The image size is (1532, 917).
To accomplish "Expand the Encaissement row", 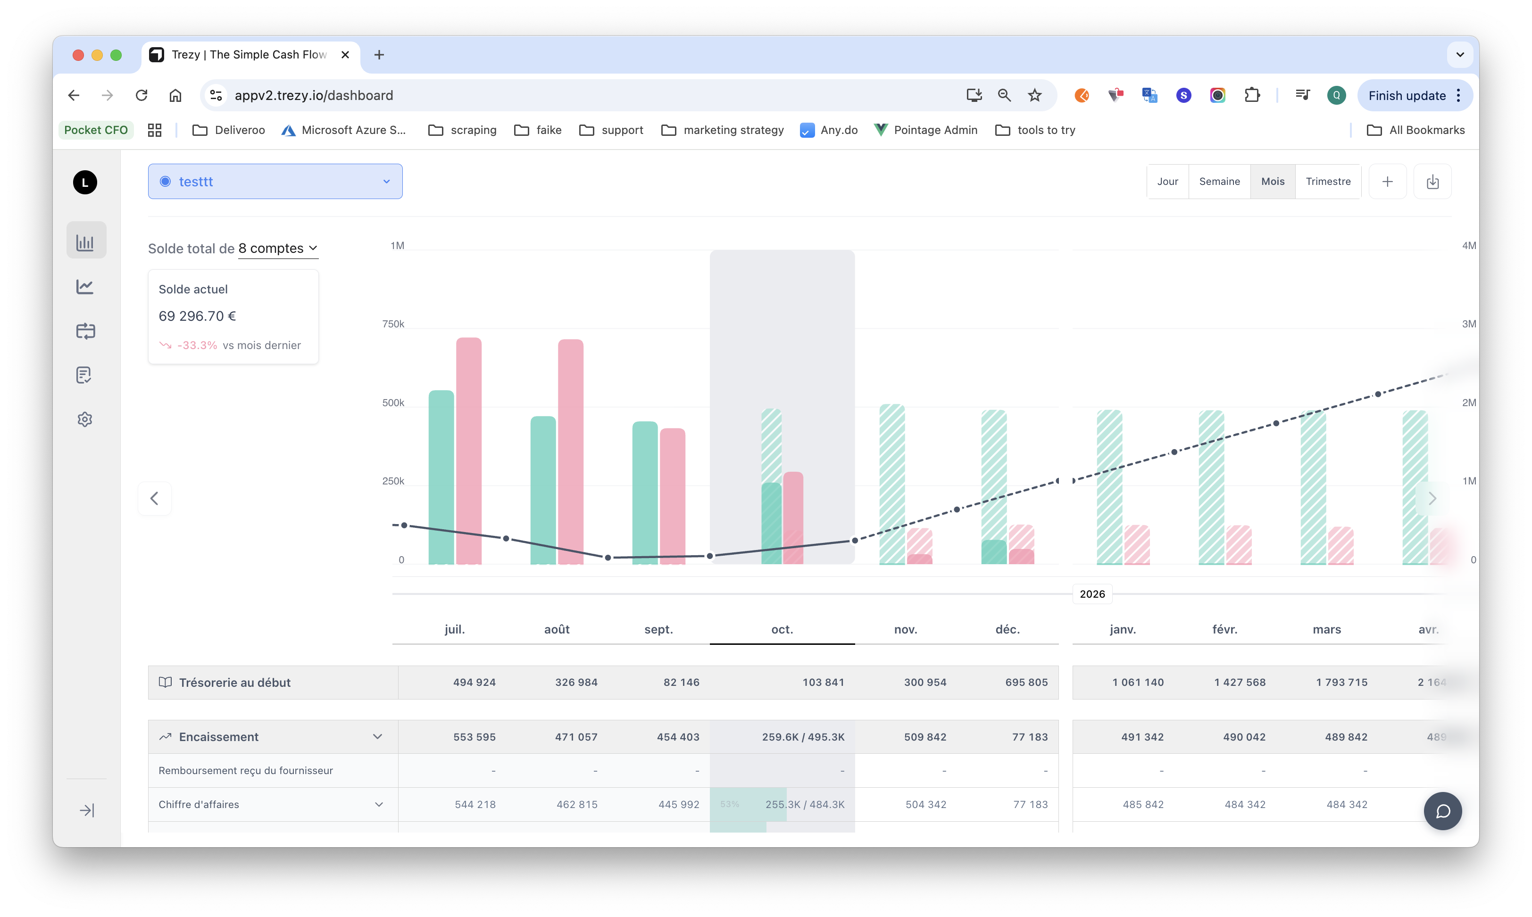I will point(379,736).
